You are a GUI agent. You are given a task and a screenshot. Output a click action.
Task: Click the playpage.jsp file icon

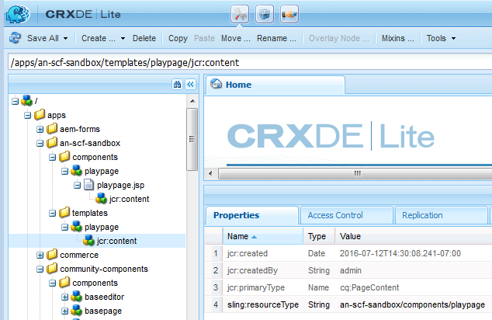click(x=88, y=185)
